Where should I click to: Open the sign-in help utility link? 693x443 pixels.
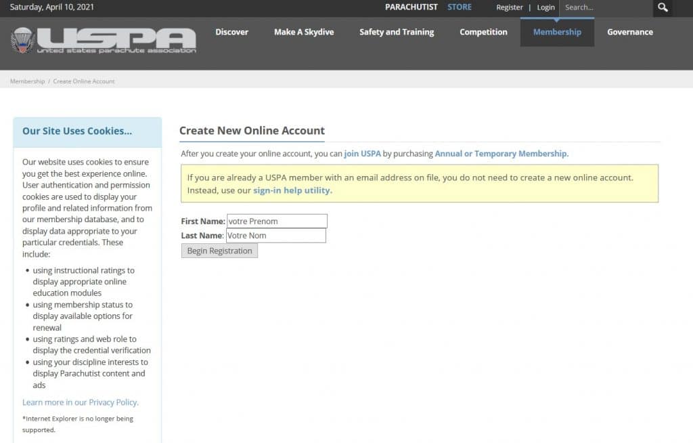pyautogui.click(x=292, y=190)
